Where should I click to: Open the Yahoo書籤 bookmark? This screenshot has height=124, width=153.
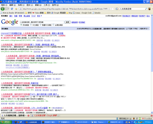click(x=38, y=13)
